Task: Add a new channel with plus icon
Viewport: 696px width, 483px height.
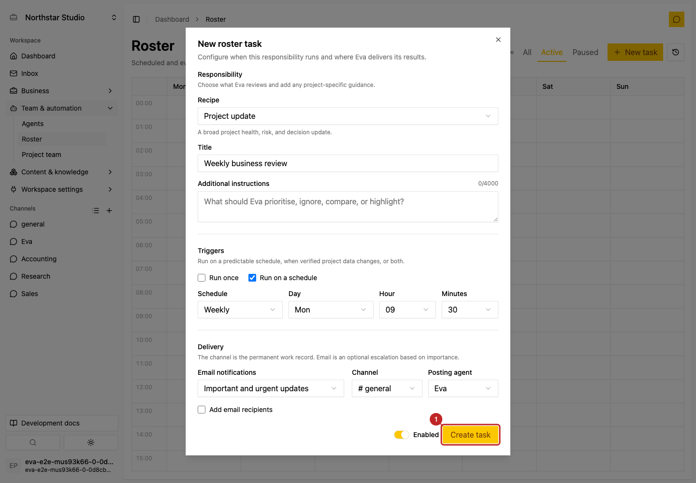Action: click(x=109, y=211)
